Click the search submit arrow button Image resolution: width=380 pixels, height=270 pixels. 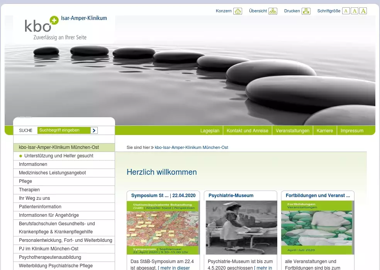(x=94, y=130)
